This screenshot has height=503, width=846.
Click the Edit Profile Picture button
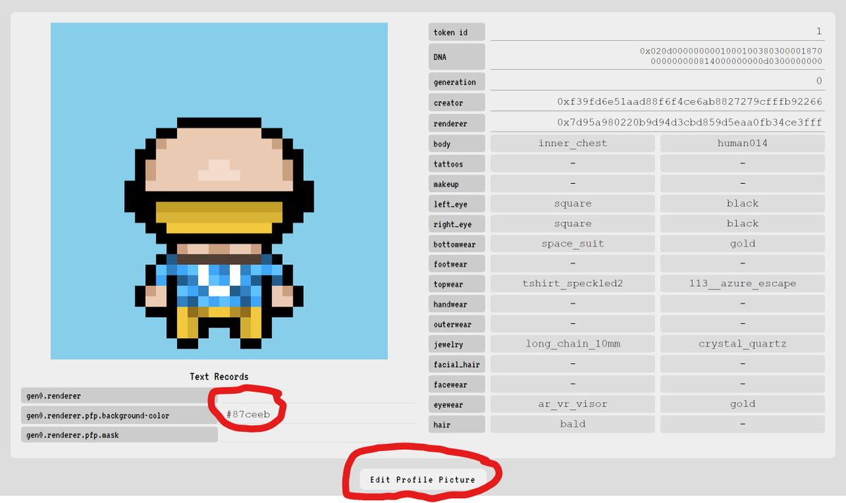click(x=423, y=480)
